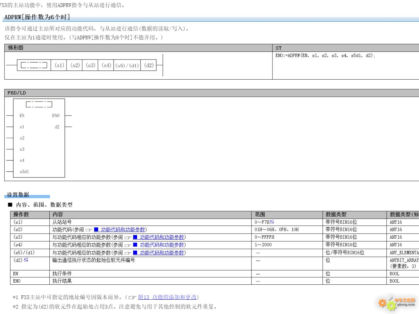
Task: Click the ST code line ENO:=ADPRW
Action: [x=325, y=56]
